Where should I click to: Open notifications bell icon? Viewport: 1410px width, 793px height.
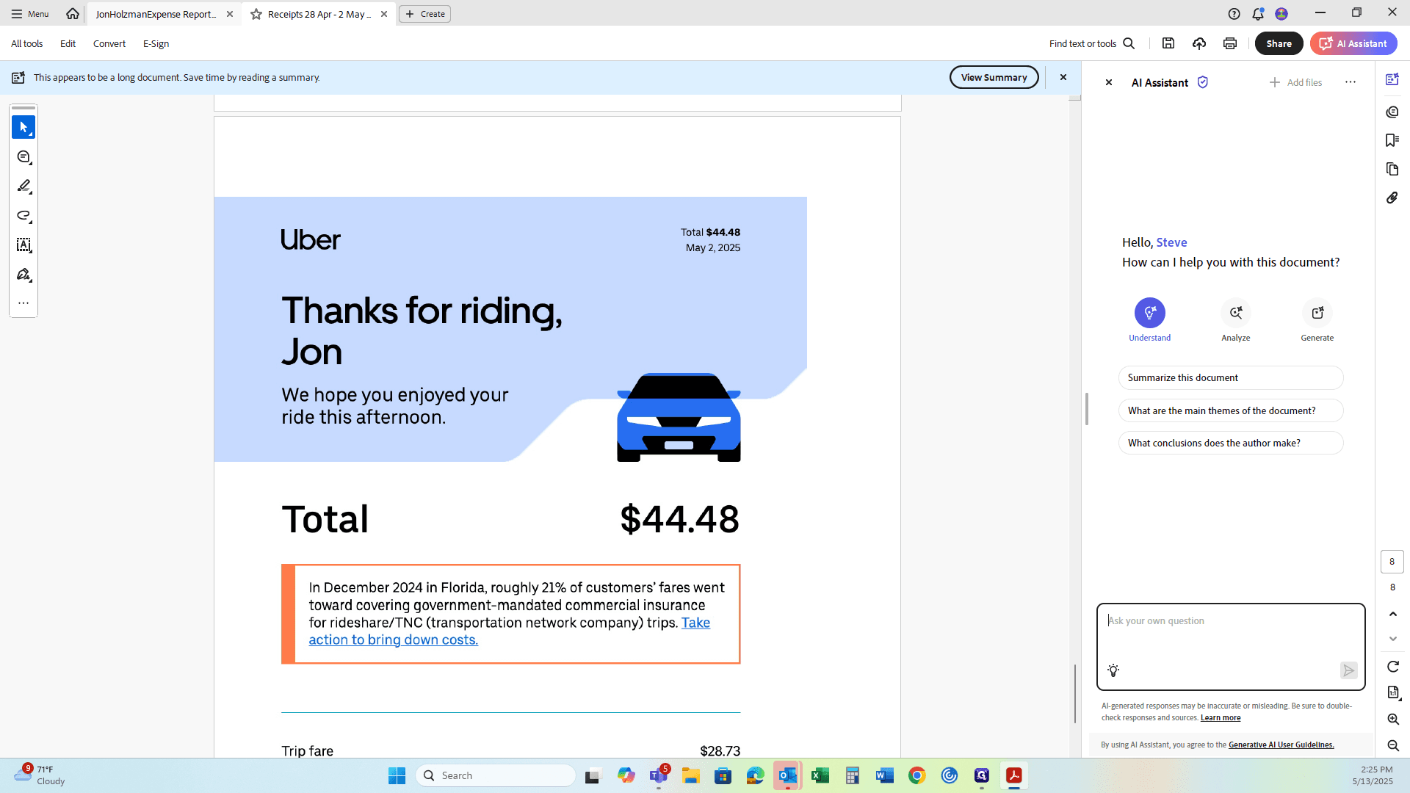[x=1258, y=14]
